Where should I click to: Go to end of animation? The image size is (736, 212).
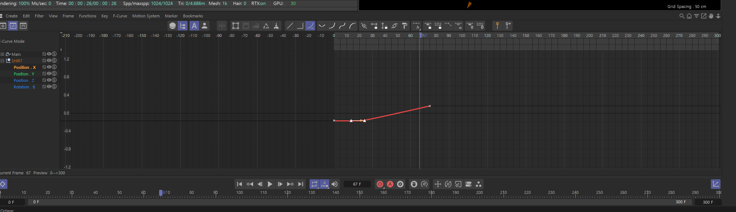pos(301,184)
